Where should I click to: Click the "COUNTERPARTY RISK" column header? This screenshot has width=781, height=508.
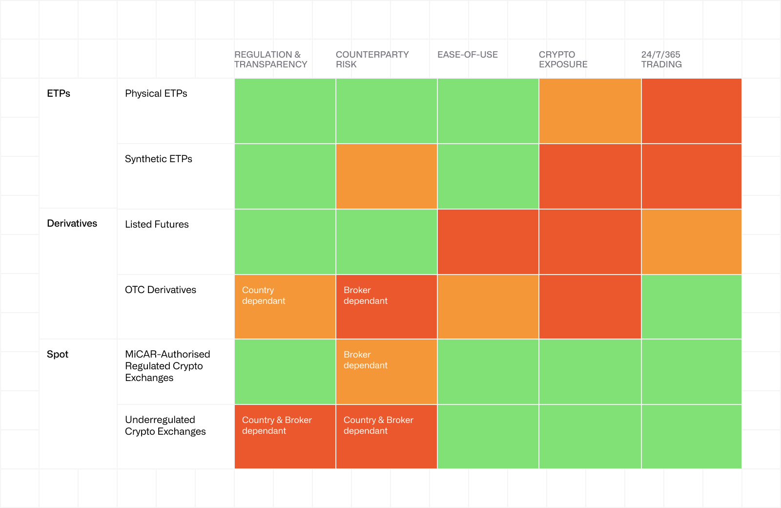coord(372,60)
